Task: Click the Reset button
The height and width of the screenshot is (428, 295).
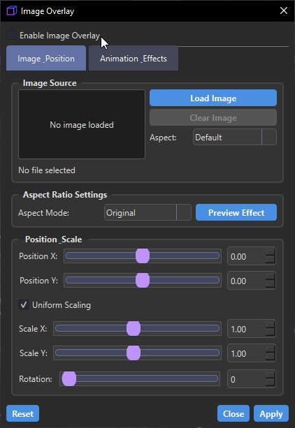Action: click(x=22, y=413)
